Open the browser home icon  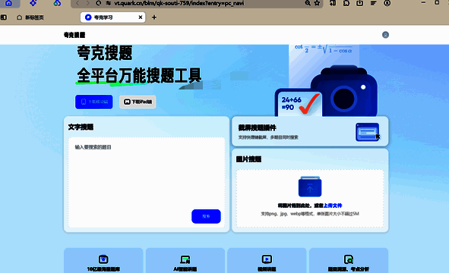point(9,3)
